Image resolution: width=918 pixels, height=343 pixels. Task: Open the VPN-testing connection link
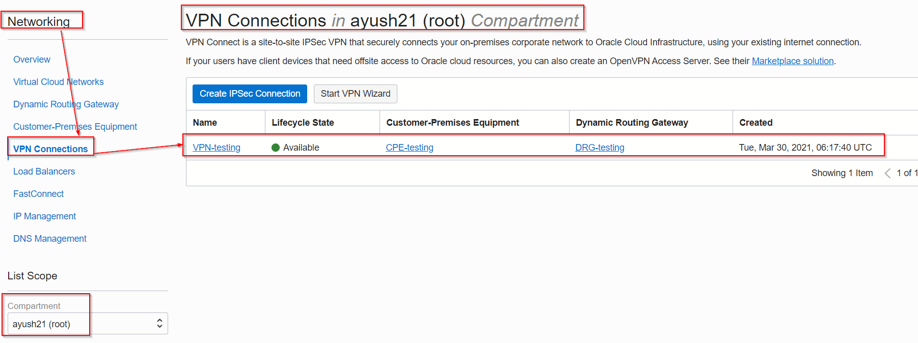click(217, 148)
